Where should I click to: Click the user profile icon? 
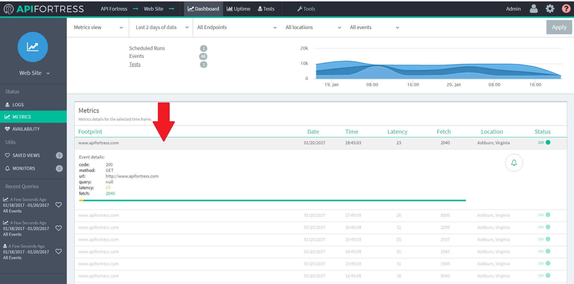click(533, 9)
